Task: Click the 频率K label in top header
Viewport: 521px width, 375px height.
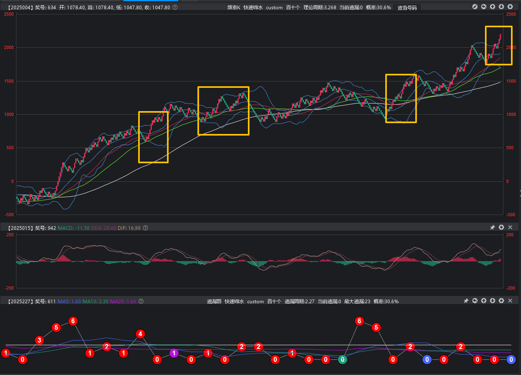Action: click(233, 8)
